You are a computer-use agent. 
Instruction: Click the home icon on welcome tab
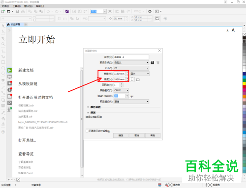tap(8, 25)
